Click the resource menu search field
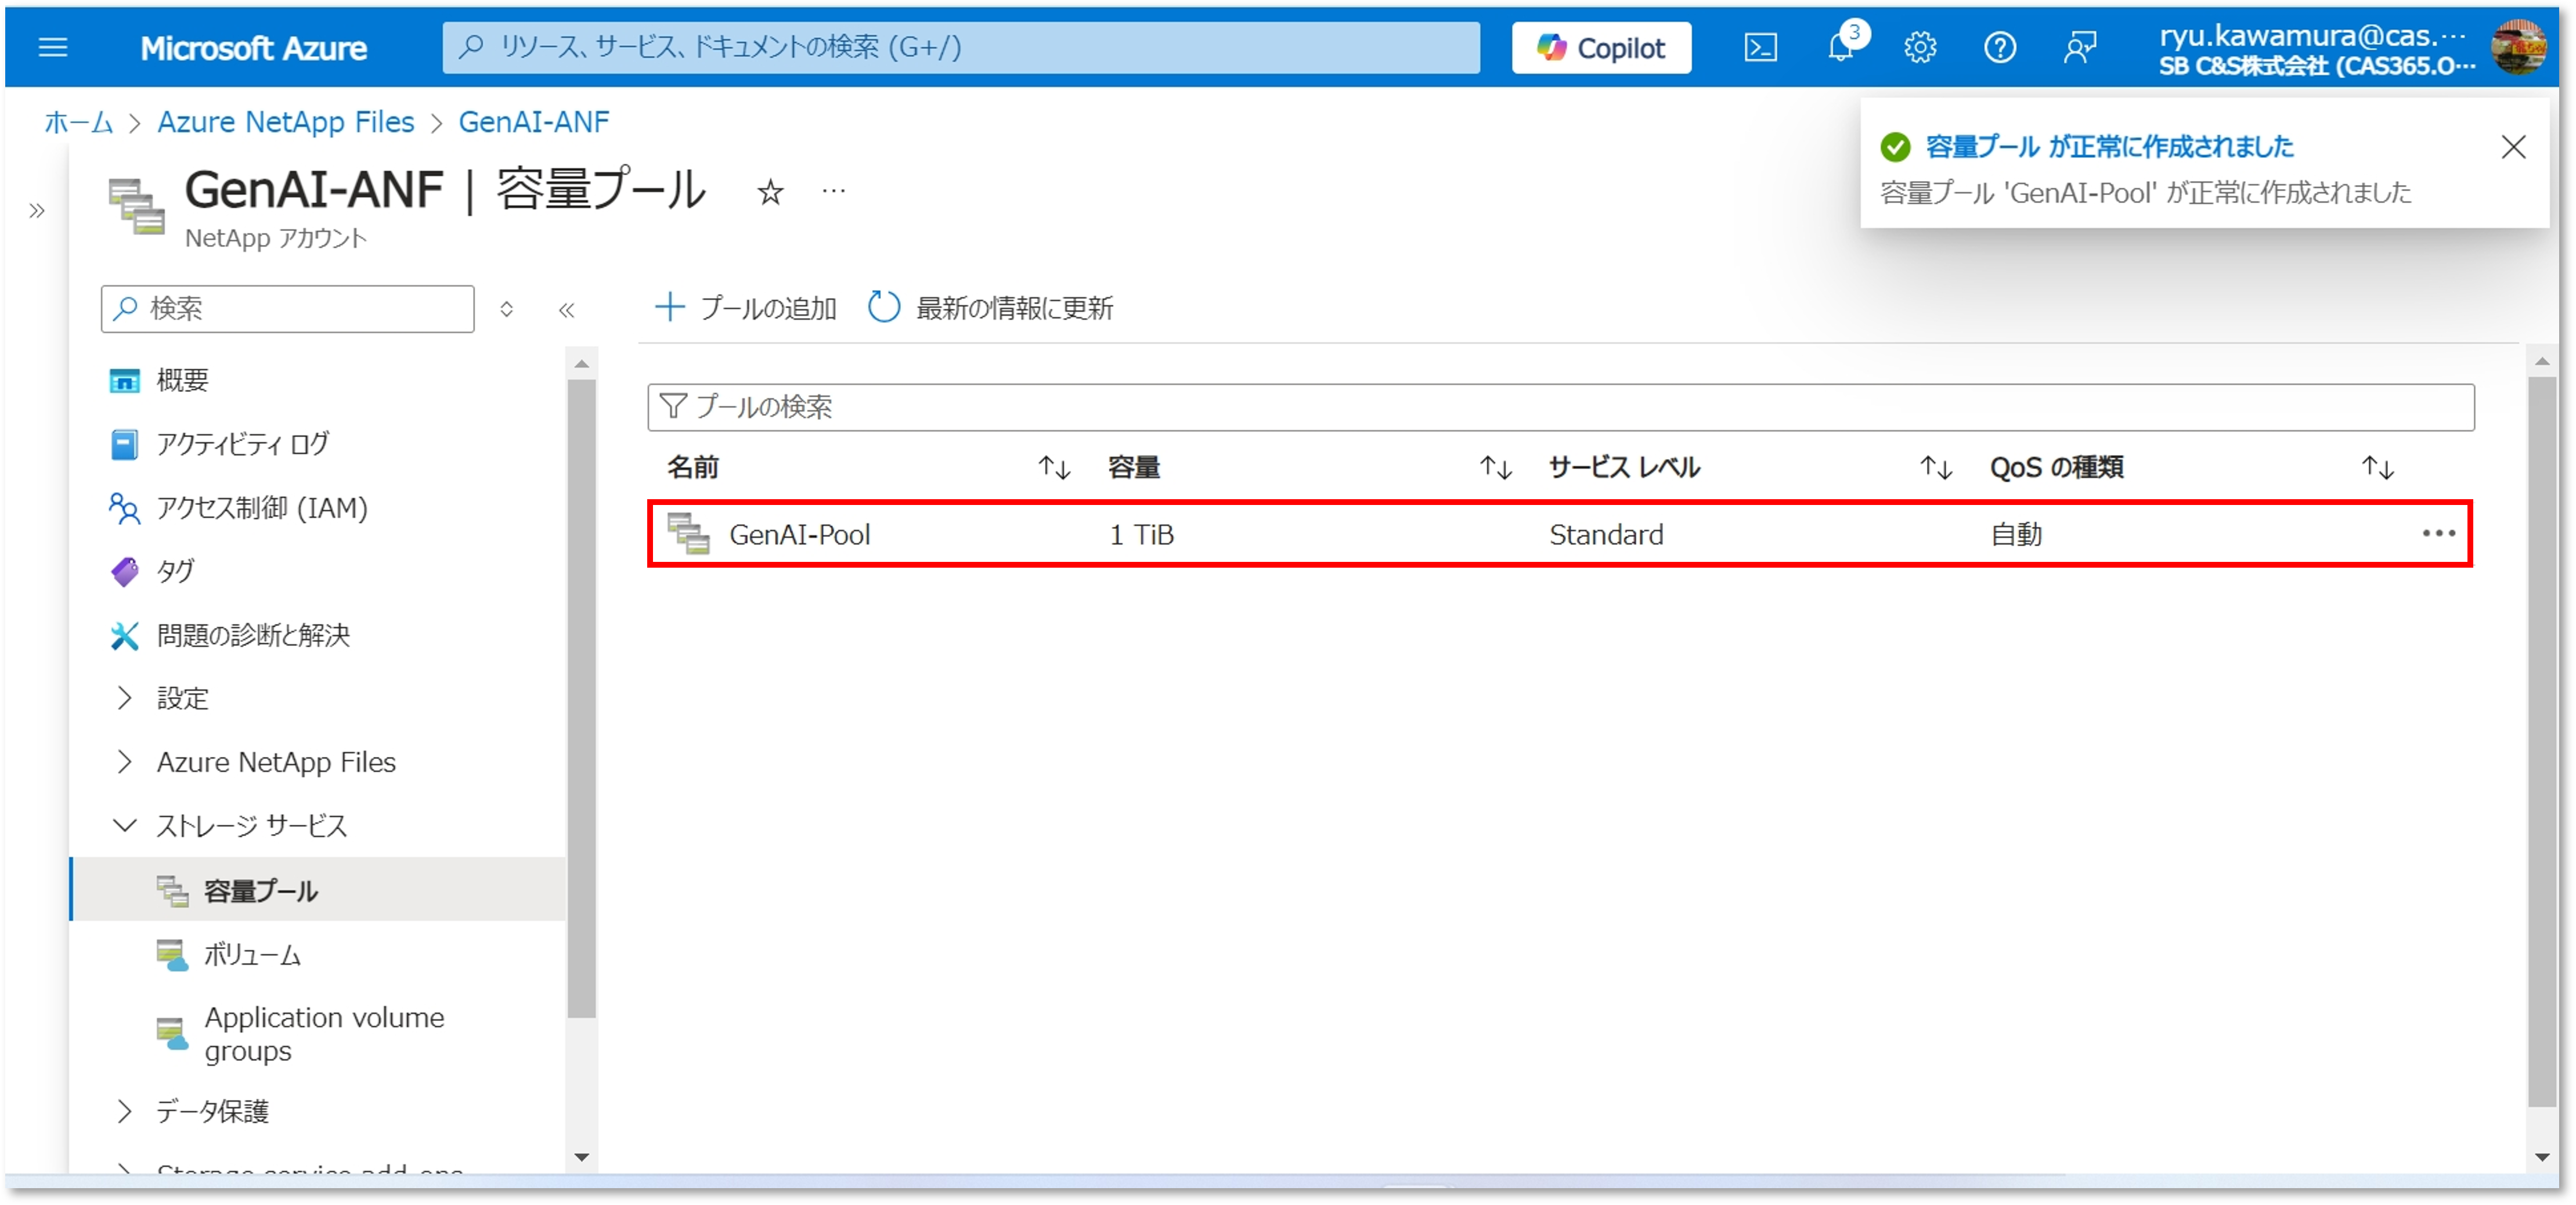 287,309
